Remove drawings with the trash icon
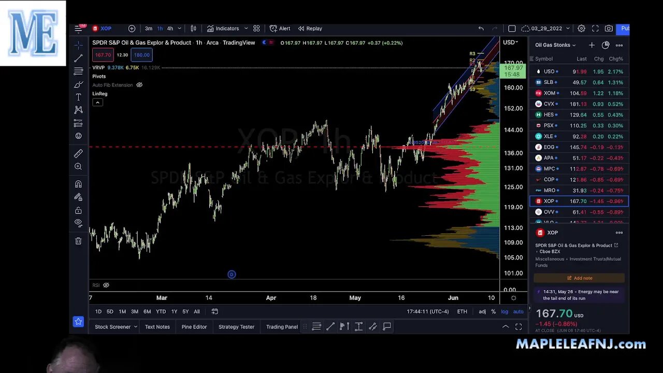 (78, 241)
